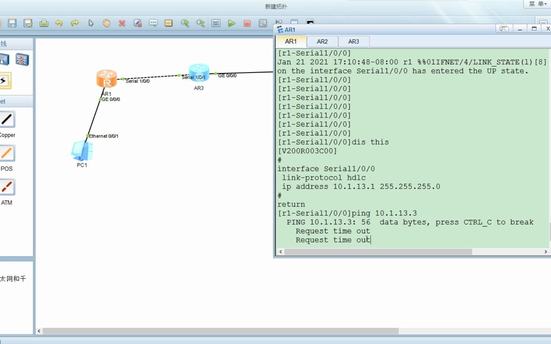Click the terminal scrollbar left arrow
This screenshot has height=344, width=551.
coord(280,252)
